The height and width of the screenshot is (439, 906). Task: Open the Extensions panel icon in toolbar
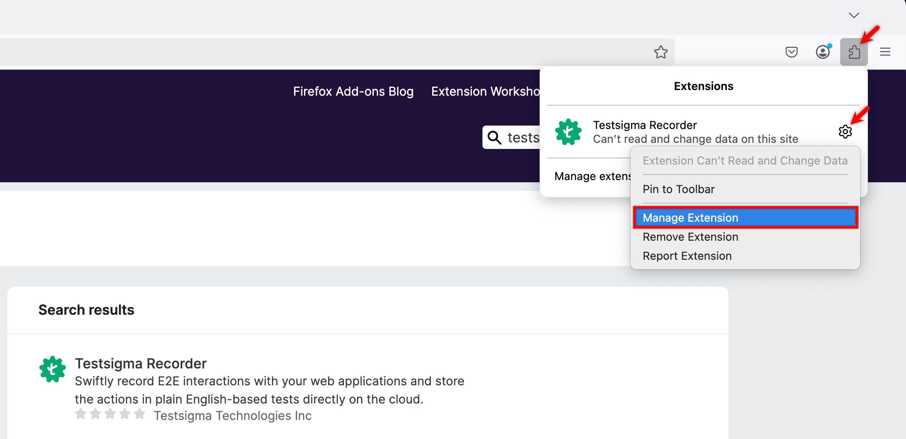pyautogui.click(x=854, y=52)
